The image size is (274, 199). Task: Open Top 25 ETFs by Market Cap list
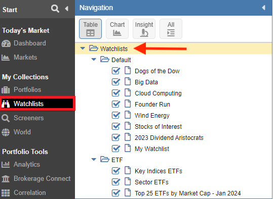188,193
